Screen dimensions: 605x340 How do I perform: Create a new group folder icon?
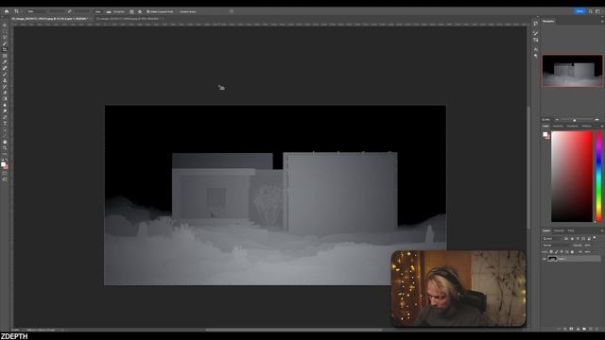(584, 329)
